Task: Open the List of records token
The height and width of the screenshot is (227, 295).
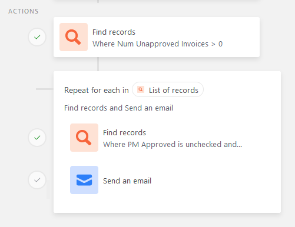Action: pyautogui.click(x=168, y=89)
